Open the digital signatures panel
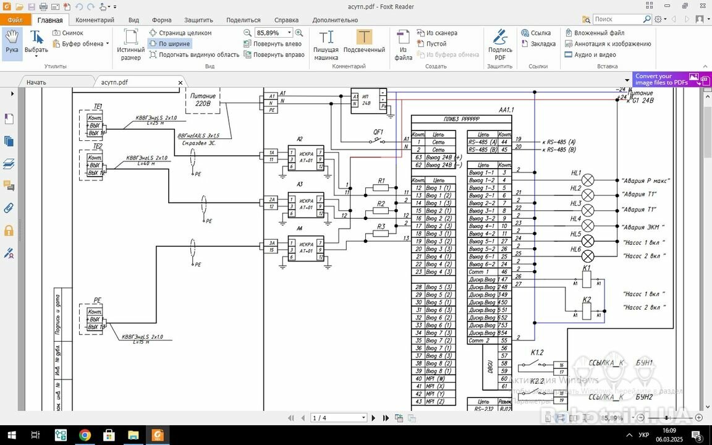 click(x=9, y=253)
